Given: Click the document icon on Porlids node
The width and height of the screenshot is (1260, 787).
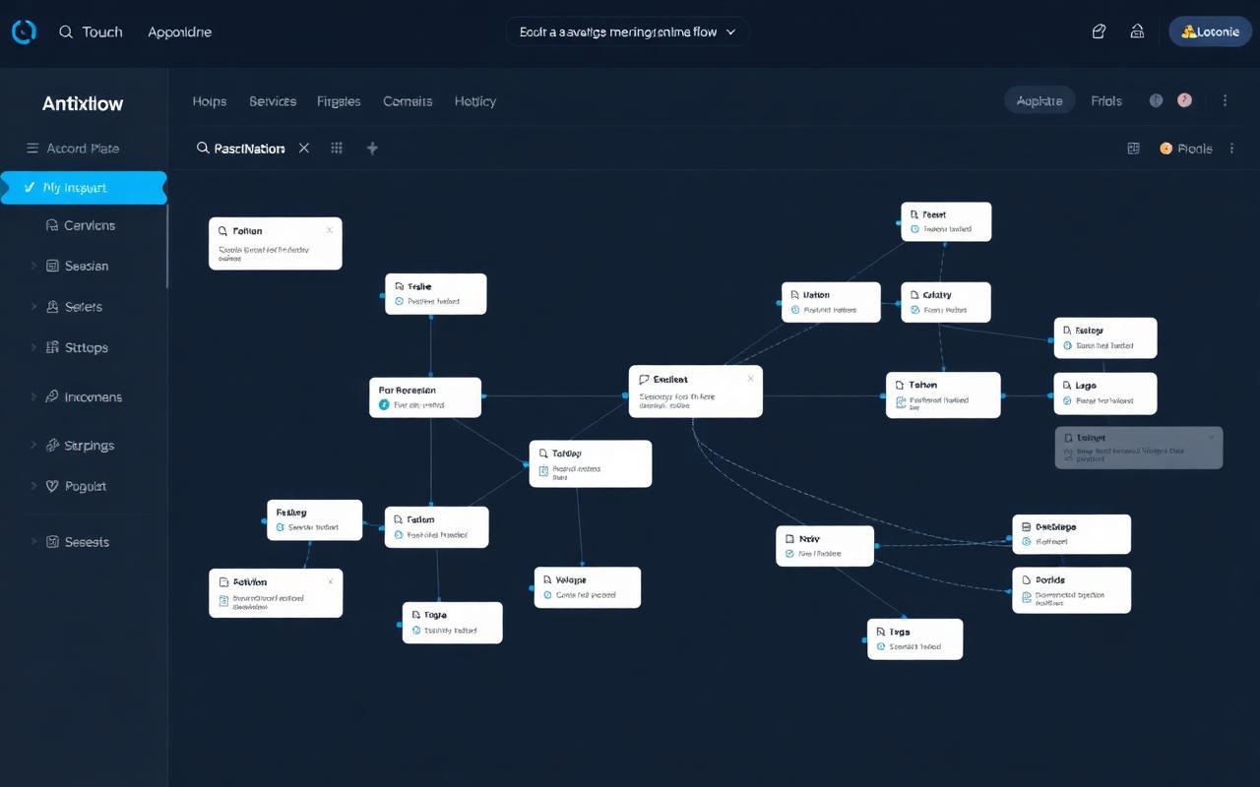Looking at the screenshot, I should [x=1027, y=580].
